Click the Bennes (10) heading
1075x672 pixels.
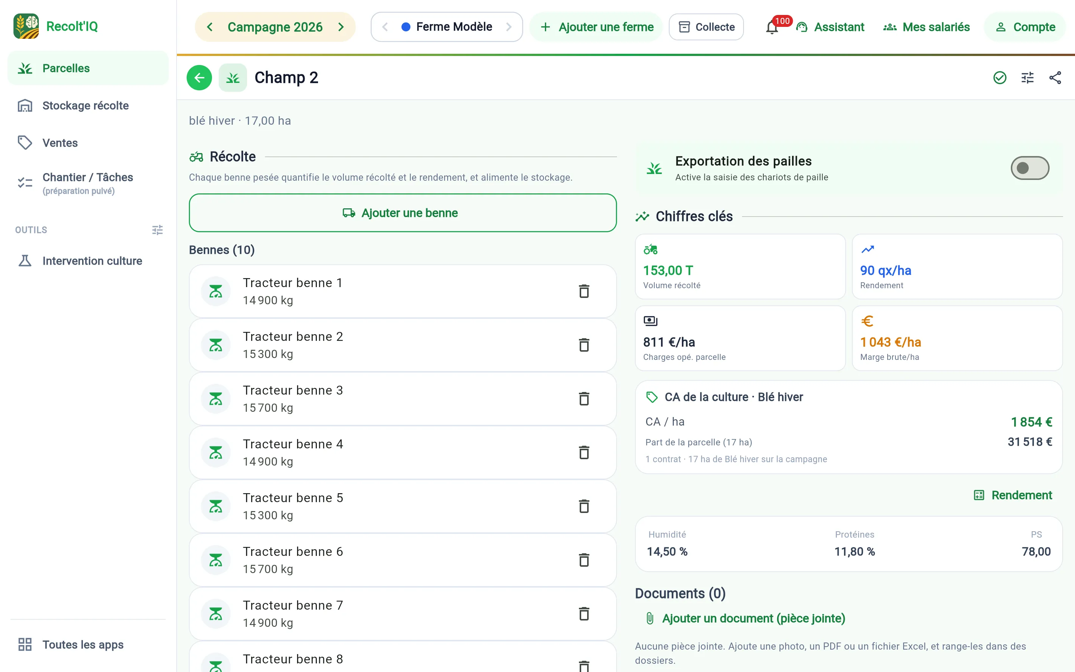click(x=222, y=250)
